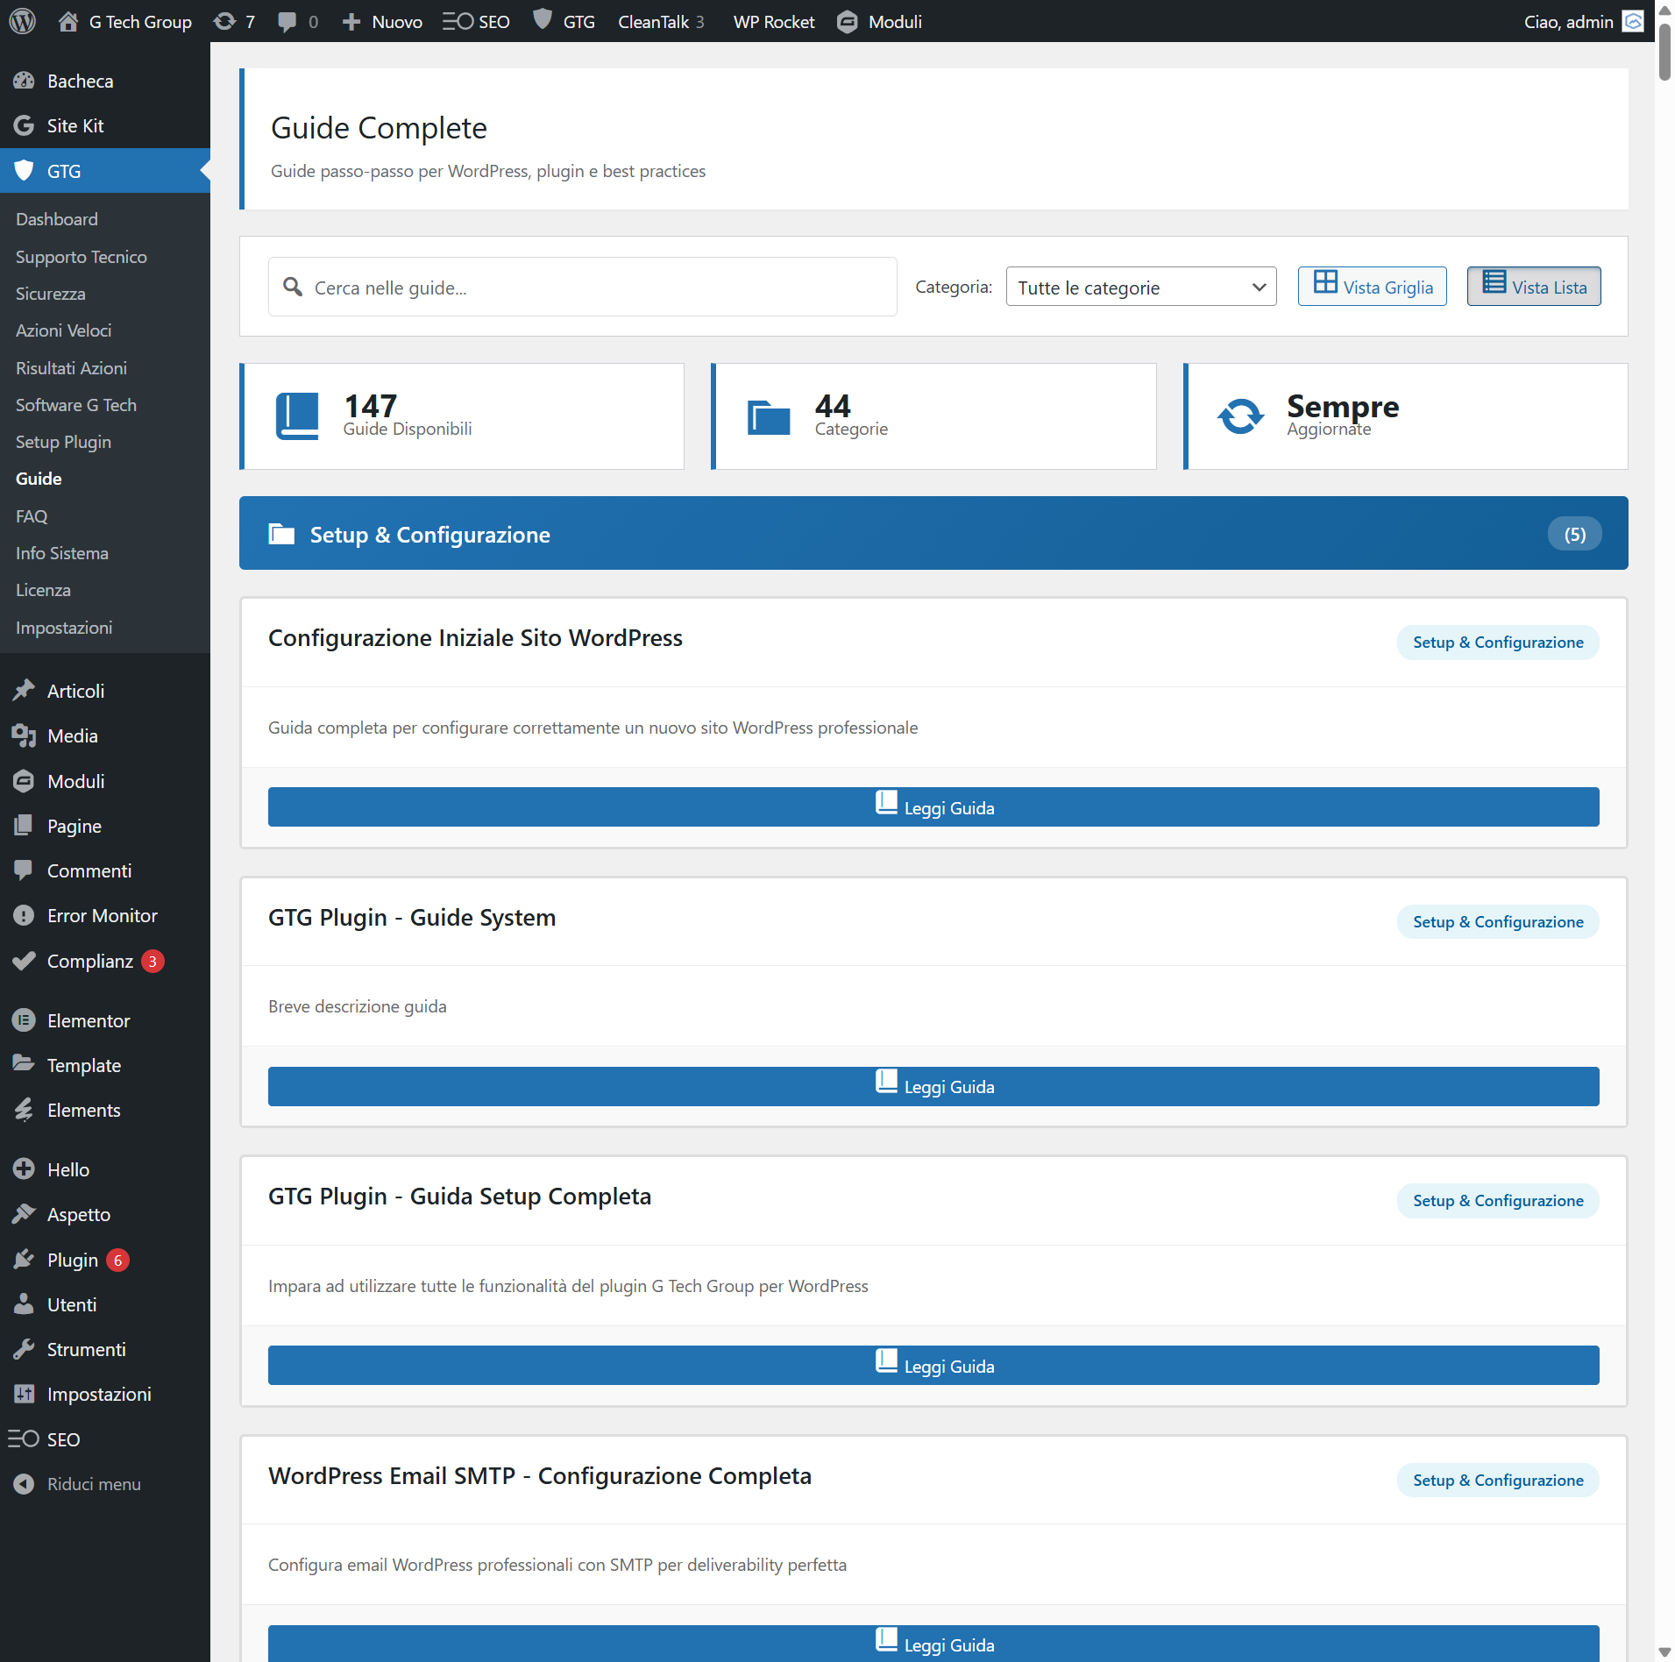Click Leggi Guida for Configurazione Iniziale Sito WordPress
Viewport: 1675px width, 1662px height.
pos(933,806)
